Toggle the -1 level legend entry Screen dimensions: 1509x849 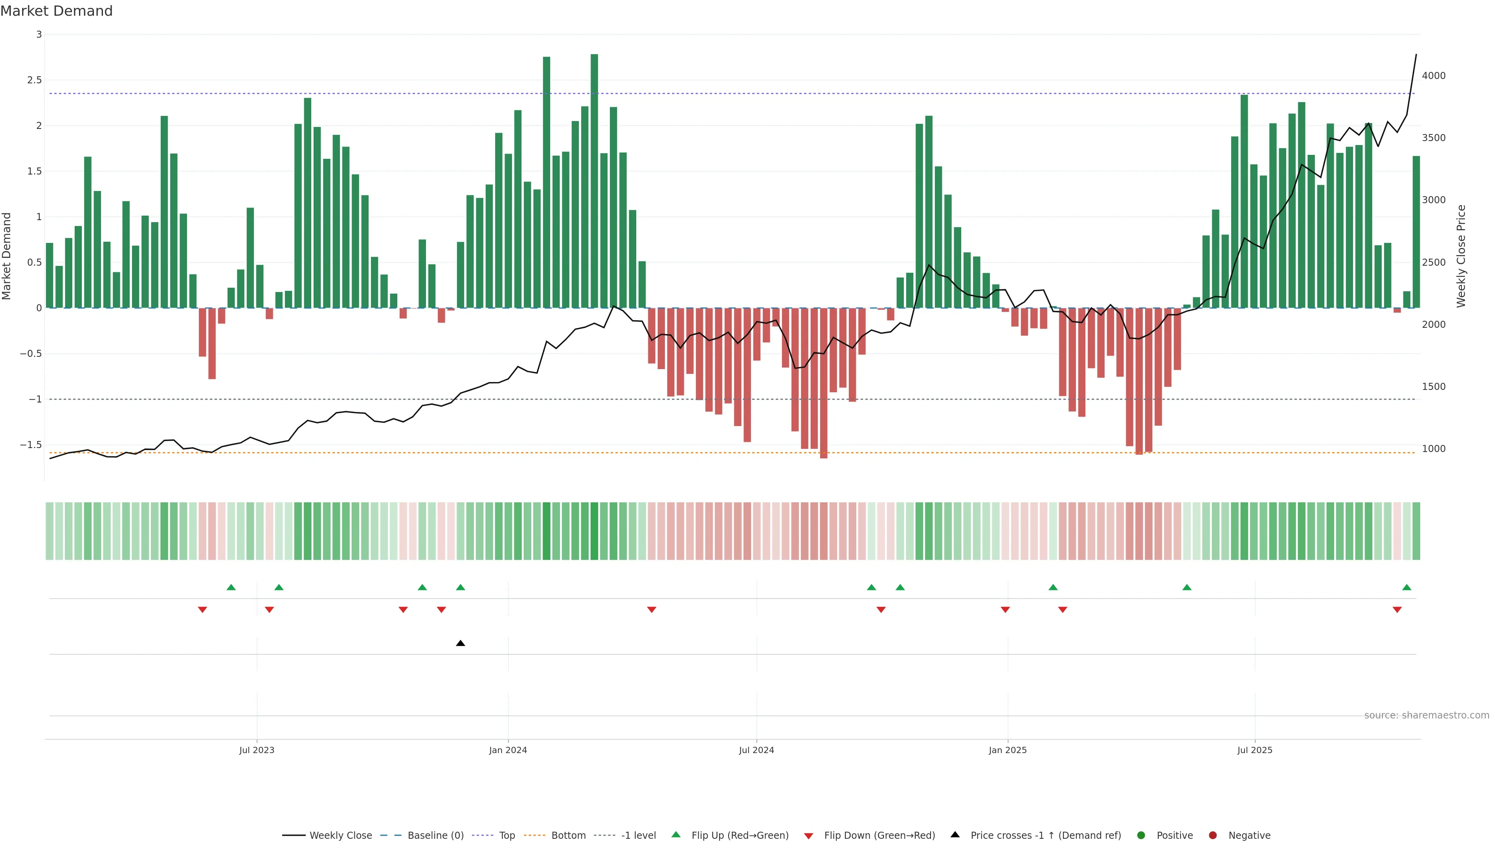tap(638, 836)
